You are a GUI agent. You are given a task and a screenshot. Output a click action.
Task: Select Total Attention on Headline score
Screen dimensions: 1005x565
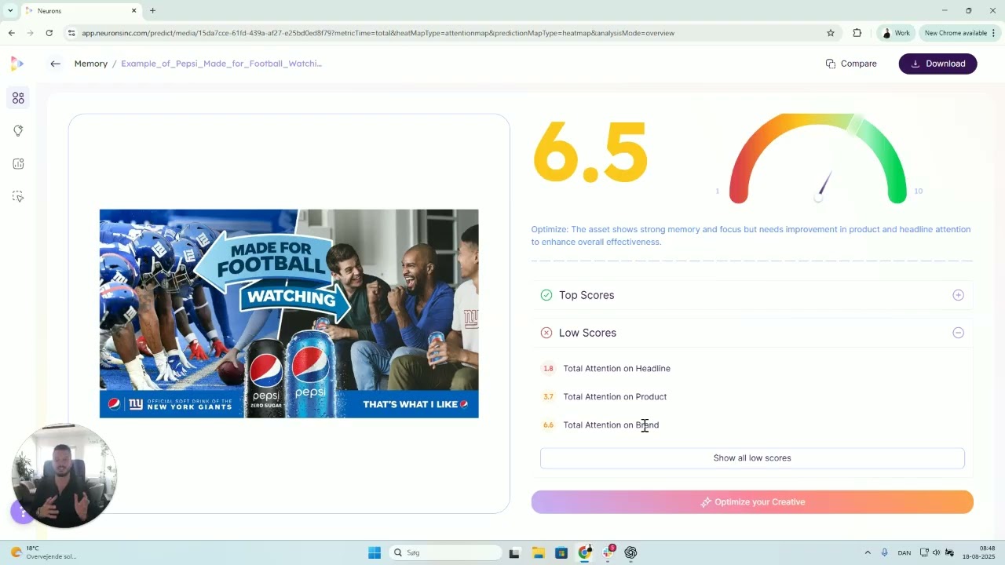pos(616,368)
